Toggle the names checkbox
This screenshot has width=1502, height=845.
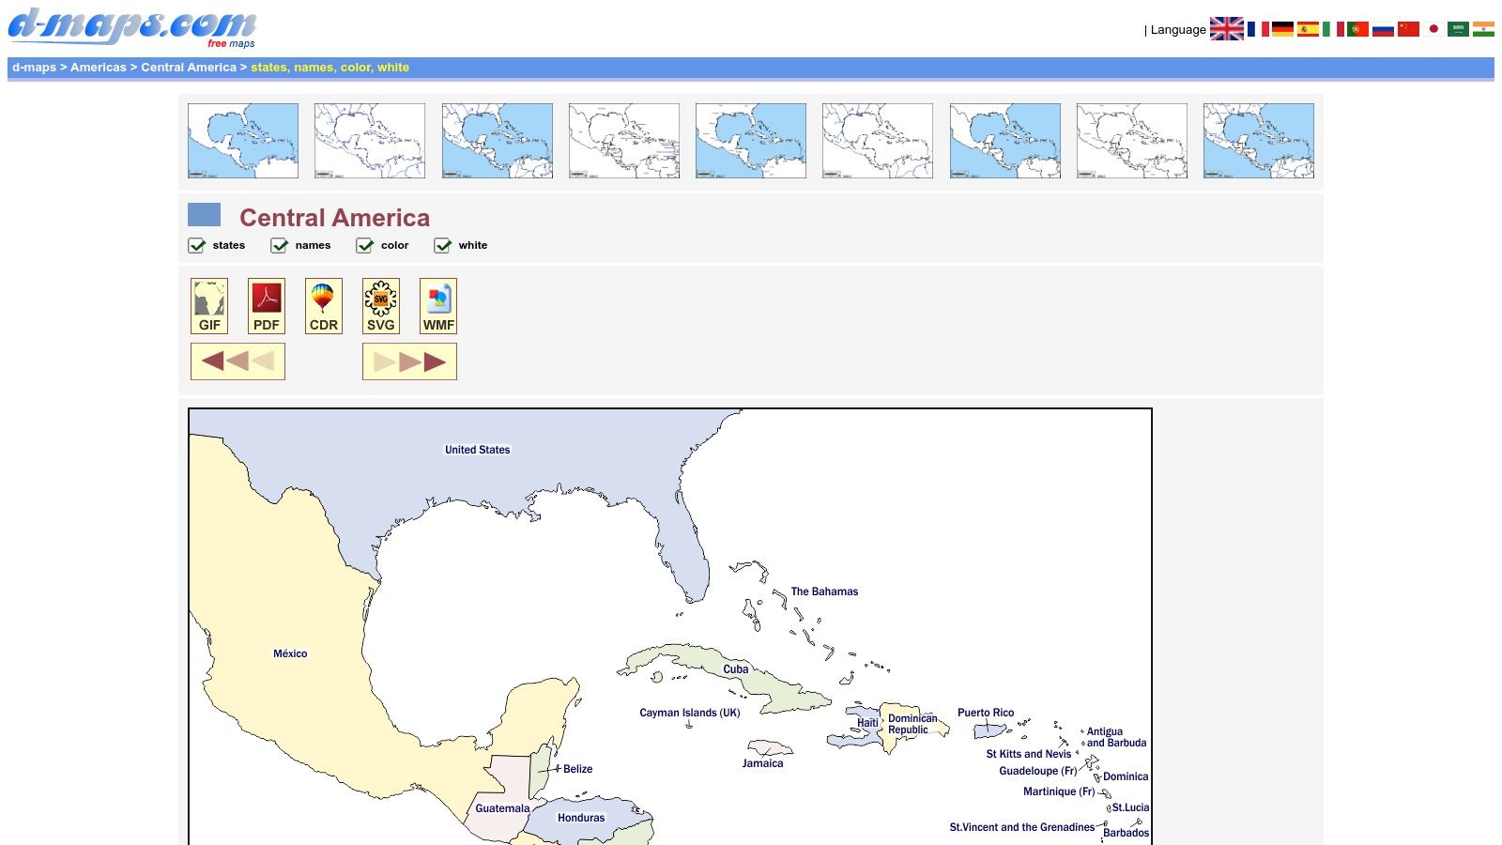click(x=279, y=246)
